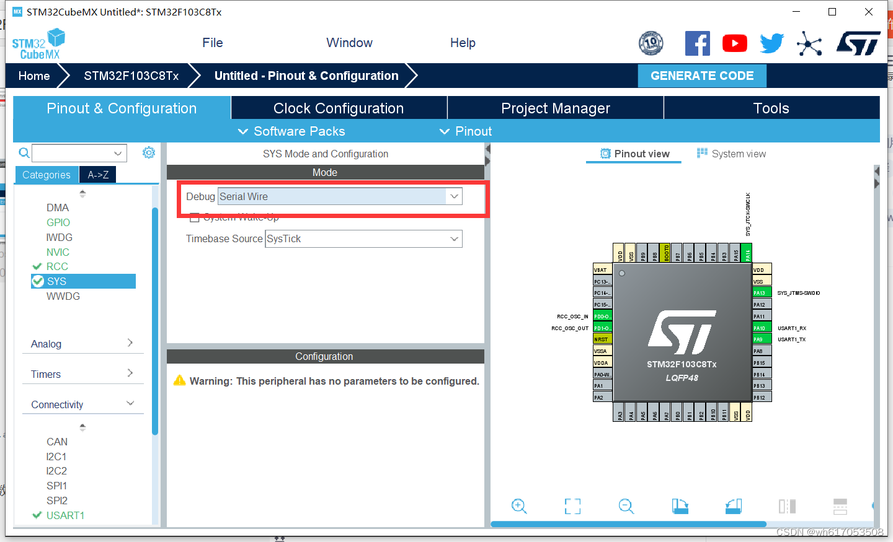Click the categories panel vertical scrollbar

click(x=155, y=321)
